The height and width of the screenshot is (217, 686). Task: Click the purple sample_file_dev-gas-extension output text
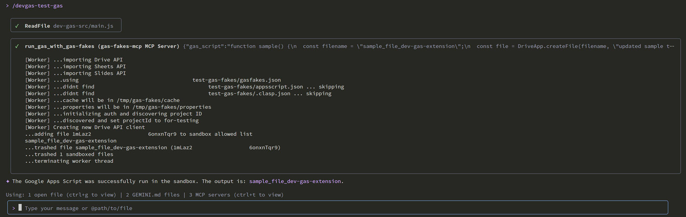coord(295,181)
